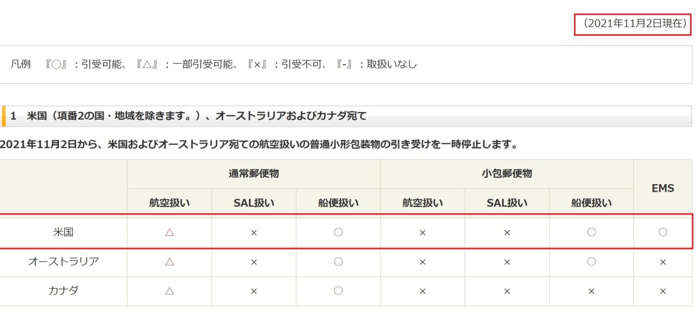The image size is (697, 313).
Task: Click the cross in オーストラリア EMS cell
Action: click(x=663, y=262)
